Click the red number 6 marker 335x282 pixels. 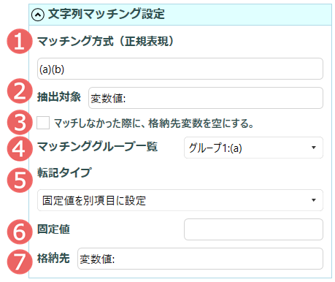pyautogui.click(x=20, y=232)
